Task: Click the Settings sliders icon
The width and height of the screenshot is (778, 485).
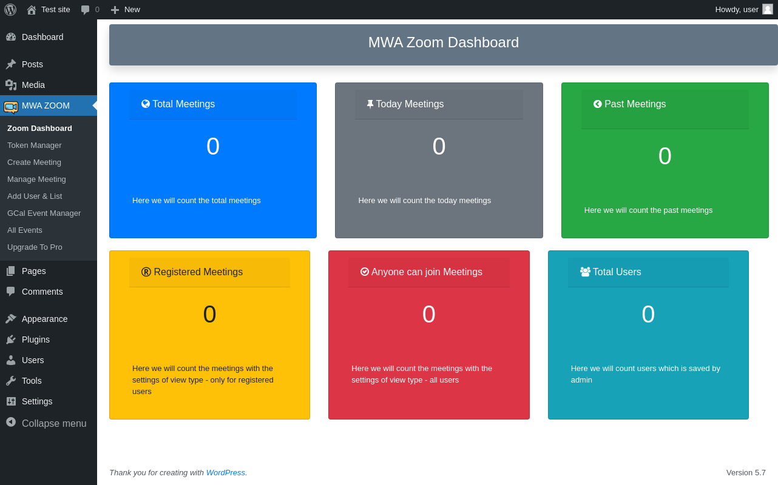Action: 11,401
